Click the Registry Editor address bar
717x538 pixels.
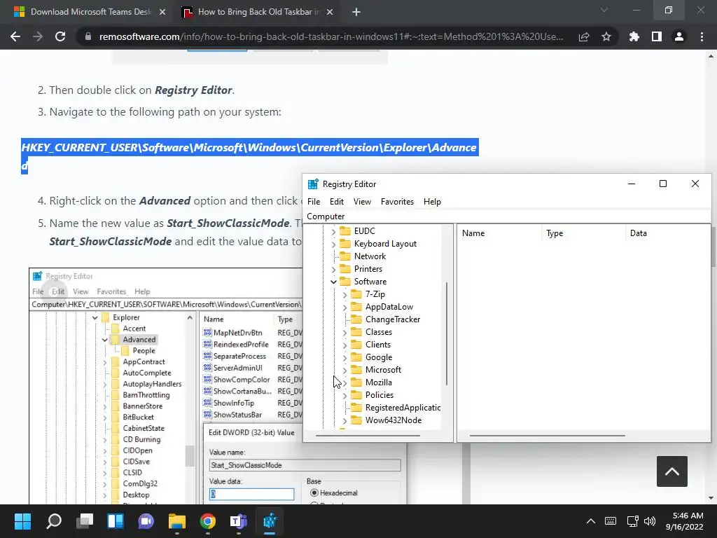click(507, 216)
